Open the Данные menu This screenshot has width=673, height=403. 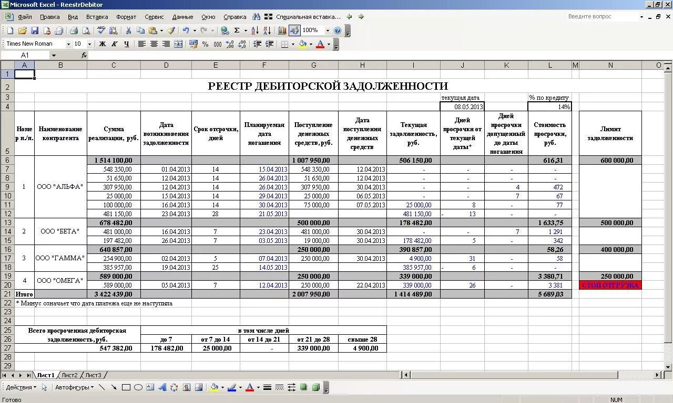[x=182, y=16]
